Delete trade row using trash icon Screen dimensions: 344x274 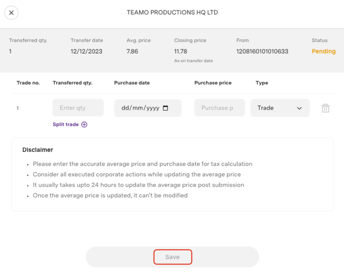(x=326, y=108)
